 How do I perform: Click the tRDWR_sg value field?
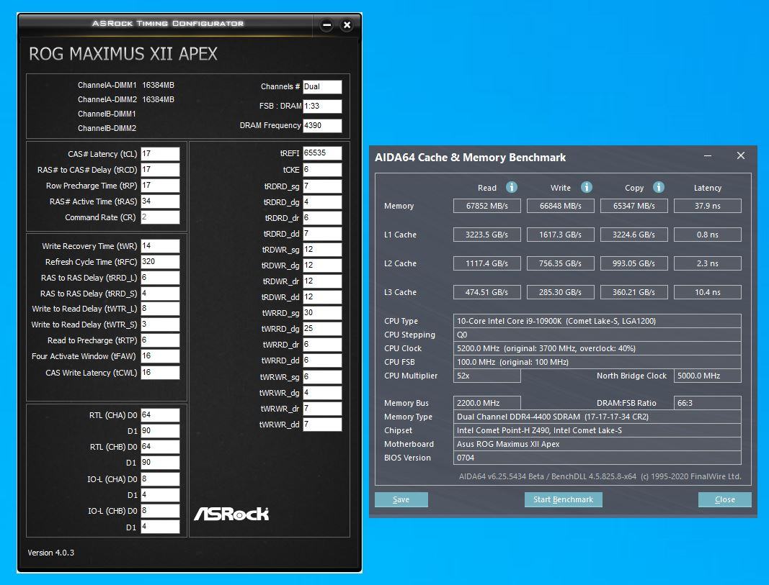pos(322,249)
